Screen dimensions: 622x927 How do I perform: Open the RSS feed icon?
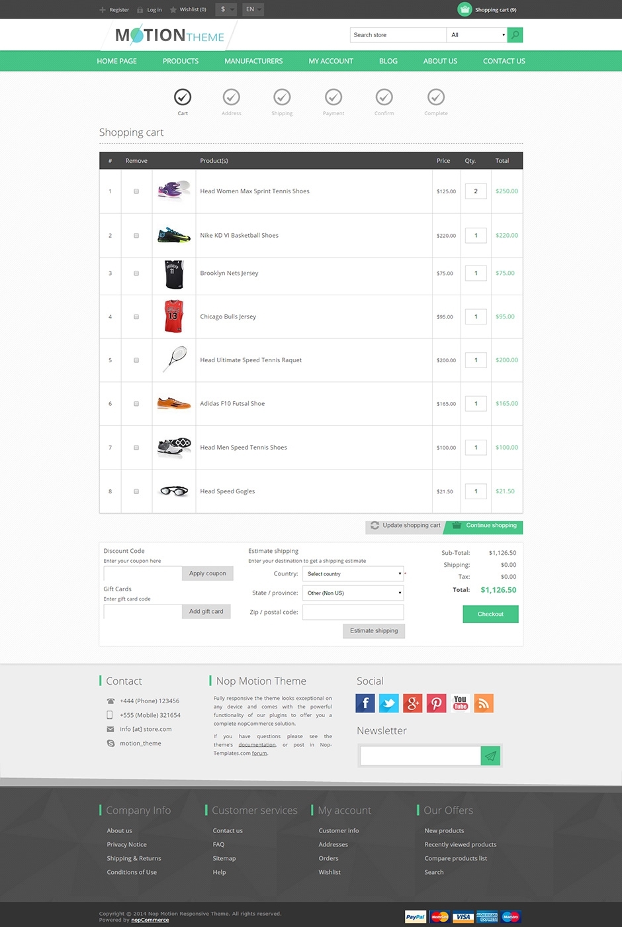484,703
